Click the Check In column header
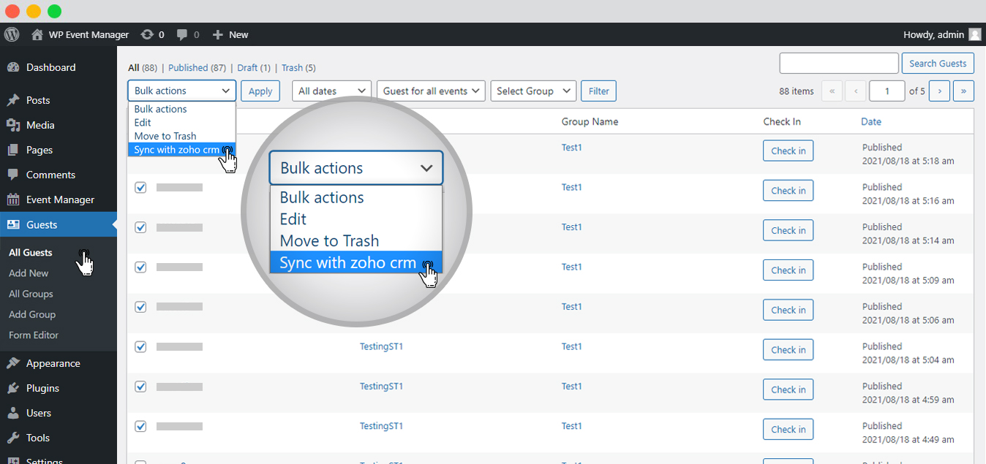Screen dimensions: 986x464 [782, 121]
